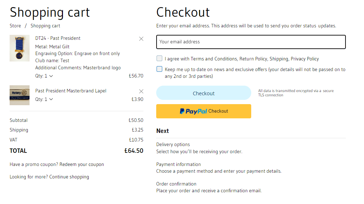Viewport: 364px width, 204px height.
Task: Open Past President Masterbrand Lapel title link
Action: pos(71,91)
